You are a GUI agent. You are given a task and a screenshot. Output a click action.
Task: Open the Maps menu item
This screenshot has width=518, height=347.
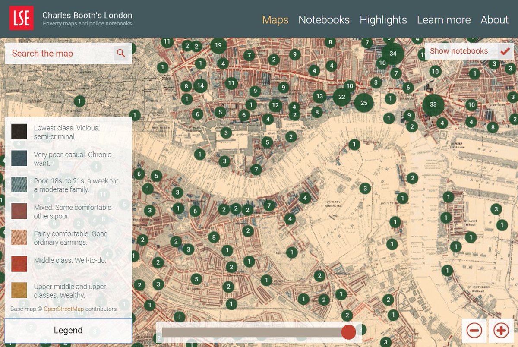point(275,20)
